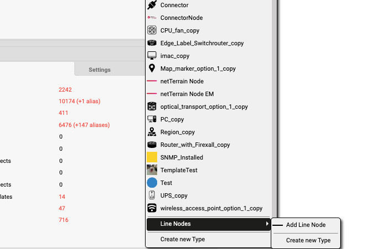Image resolution: width=370 pixels, height=249 pixels.
Task: Select Create new Type in submenu
Action: click(308, 240)
